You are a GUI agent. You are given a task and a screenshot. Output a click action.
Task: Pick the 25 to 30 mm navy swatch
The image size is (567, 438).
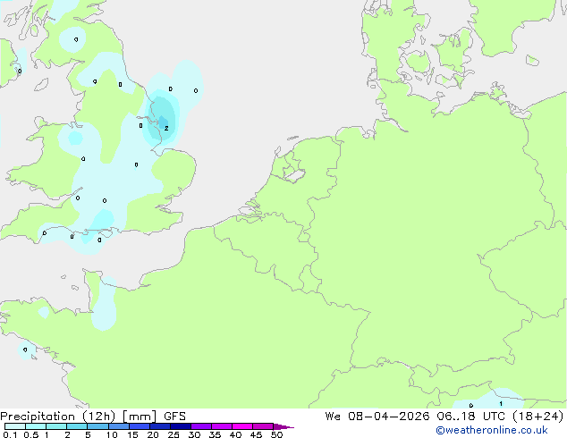(x=181, y=426)
